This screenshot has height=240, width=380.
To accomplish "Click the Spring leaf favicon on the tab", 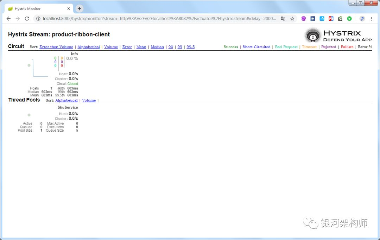I will 10,9.
